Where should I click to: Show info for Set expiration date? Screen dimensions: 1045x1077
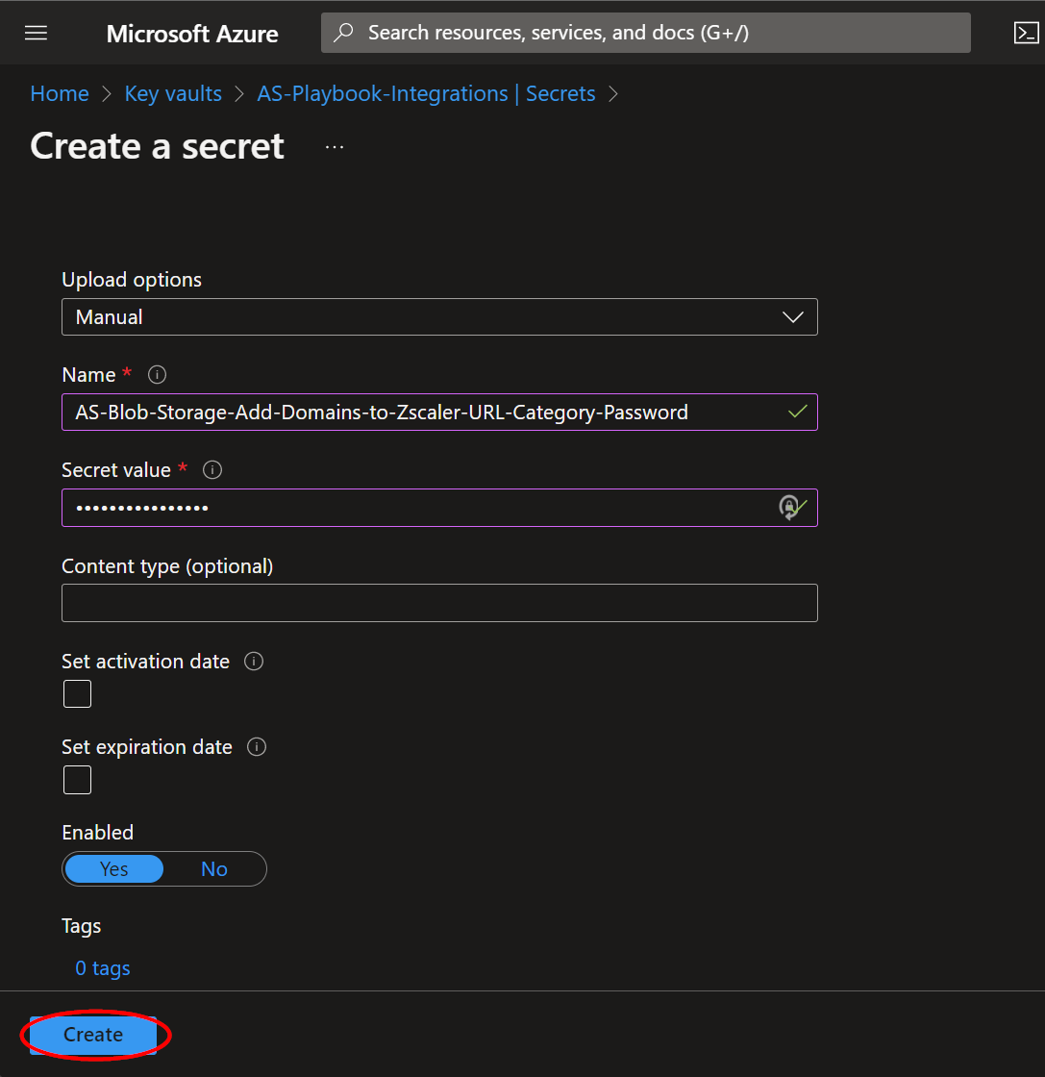pos(256,746)
